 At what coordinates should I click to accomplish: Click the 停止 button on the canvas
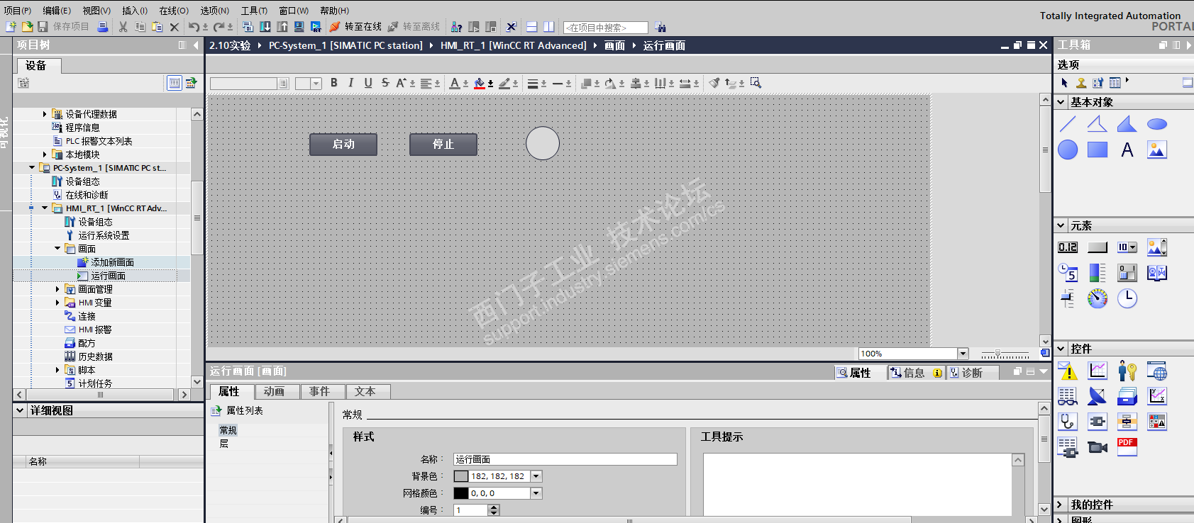coord(443,145)
